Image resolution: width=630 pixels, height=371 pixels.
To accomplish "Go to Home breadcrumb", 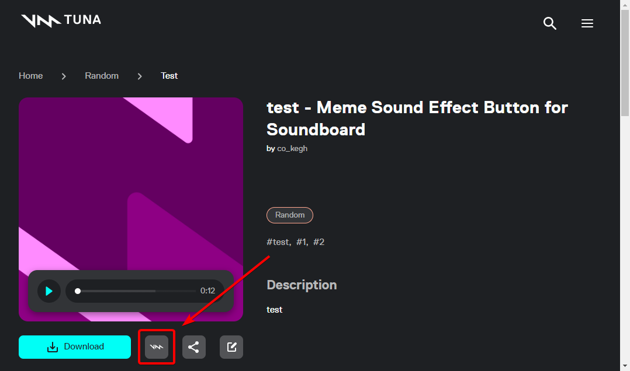I will (30, 76).
